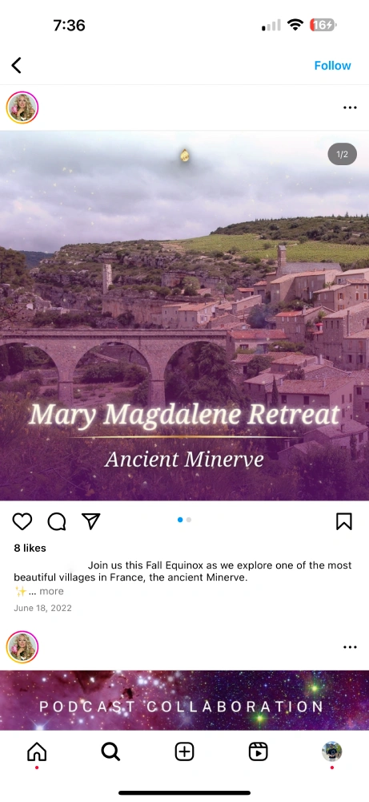Share post using the paper plane icon
Image resolution: width=369 pixels, height=802 pixels.
[x=90, y=520]
